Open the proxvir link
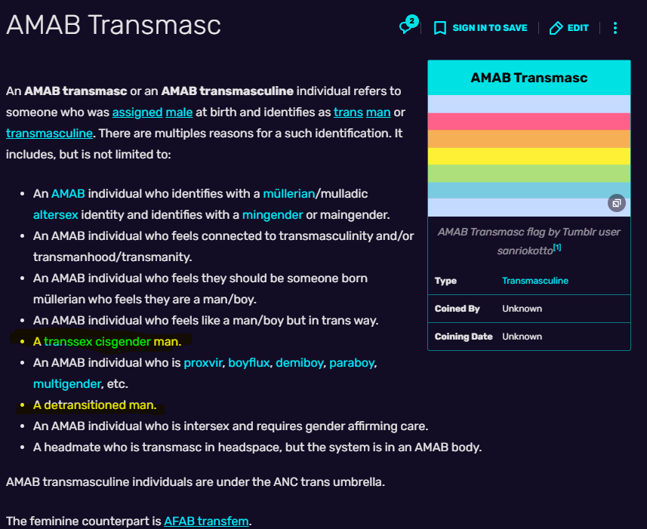 click(x=203, y=363)
